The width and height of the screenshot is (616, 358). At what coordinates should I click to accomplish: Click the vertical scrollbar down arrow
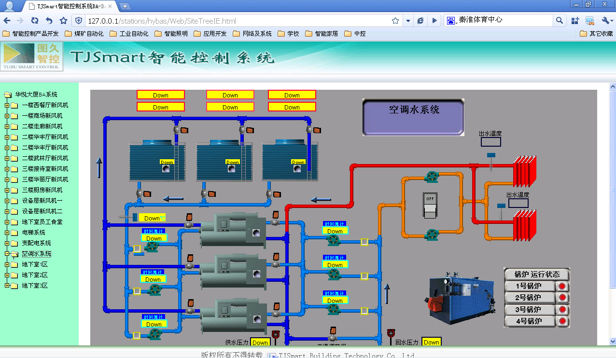pos(613,342)
